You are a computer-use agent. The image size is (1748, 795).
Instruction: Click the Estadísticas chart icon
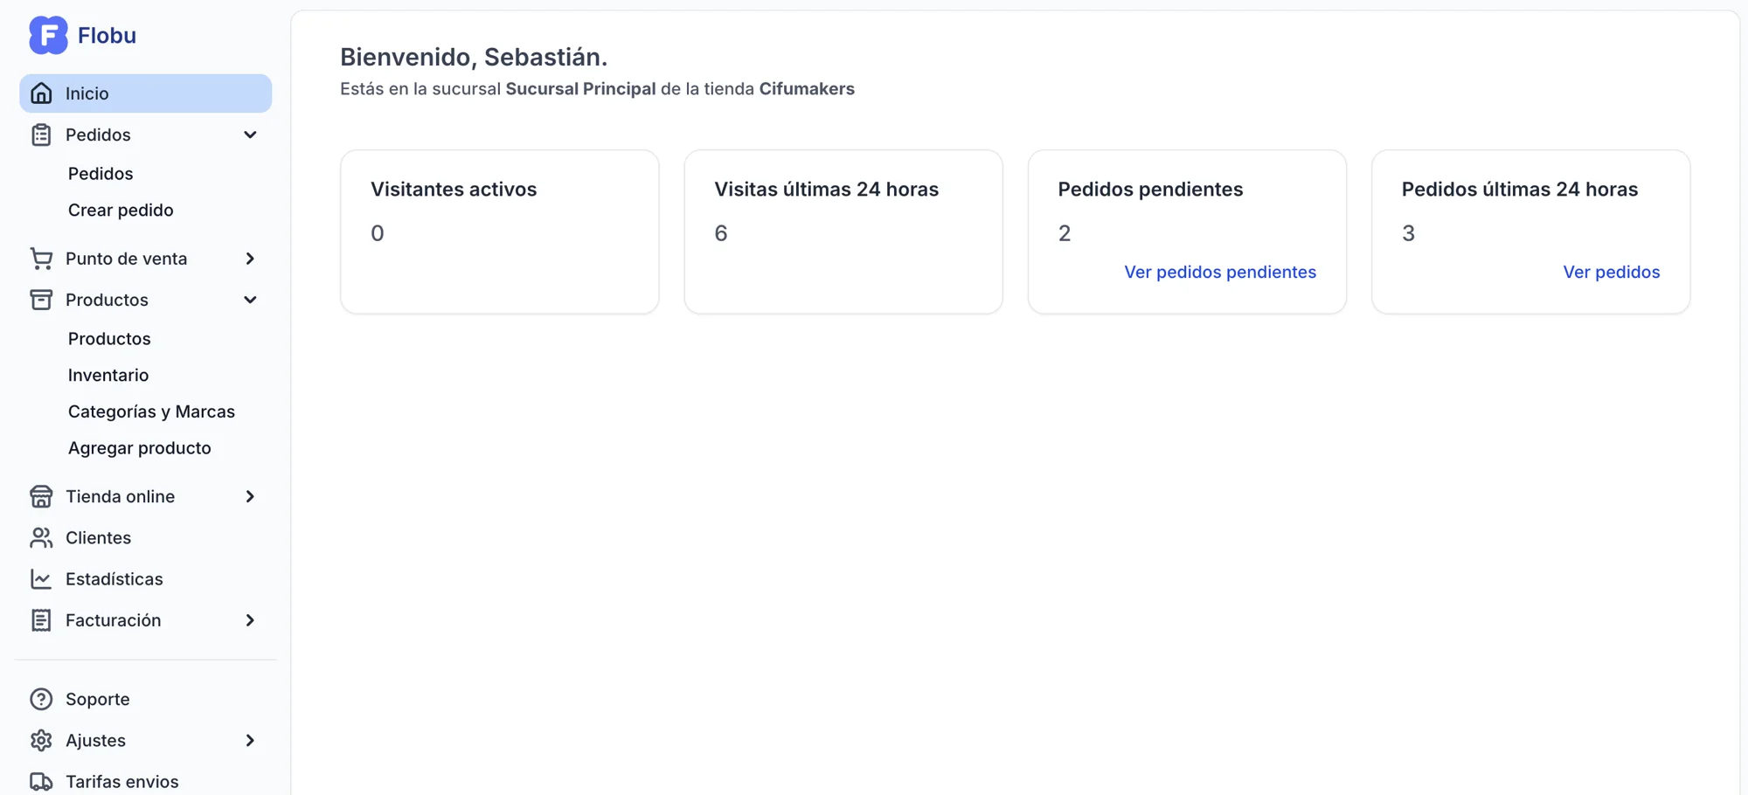click(41, 579)
